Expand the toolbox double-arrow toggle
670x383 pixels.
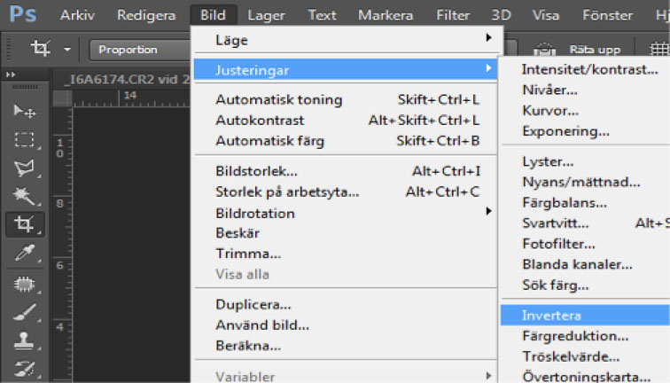click(x=11, y=74)
